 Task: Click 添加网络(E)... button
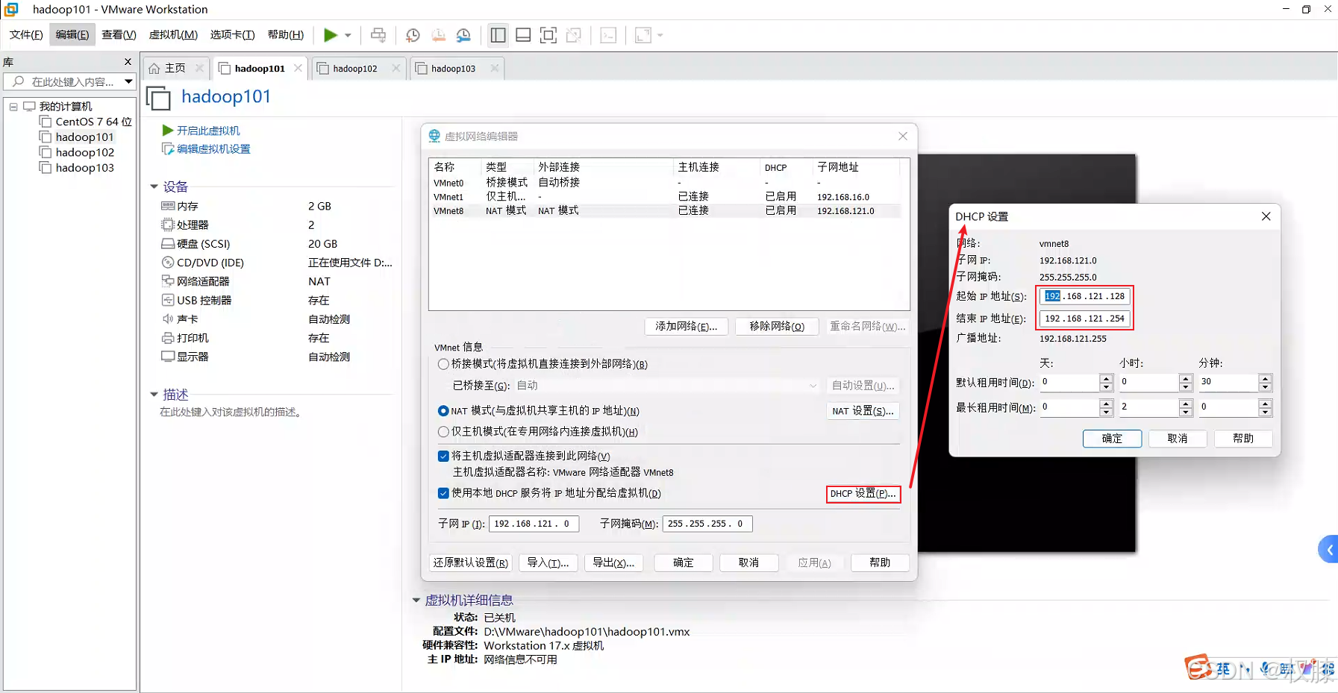pyautogui.click(x=686, y=327)
